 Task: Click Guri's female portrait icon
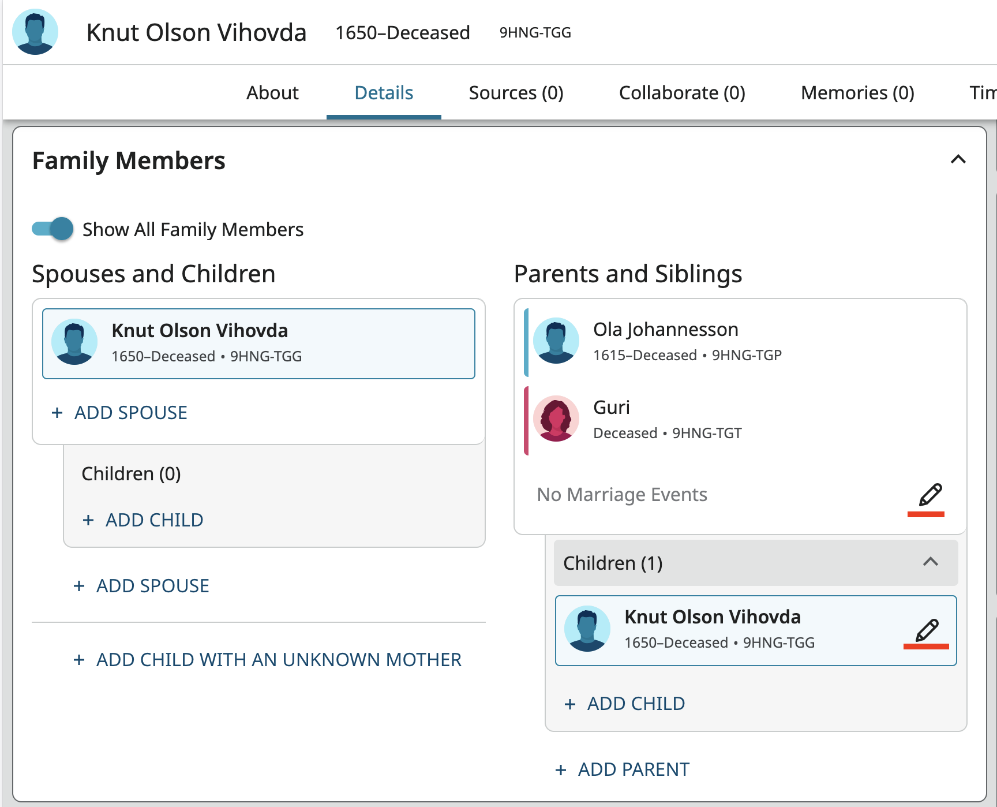[556, 419]
